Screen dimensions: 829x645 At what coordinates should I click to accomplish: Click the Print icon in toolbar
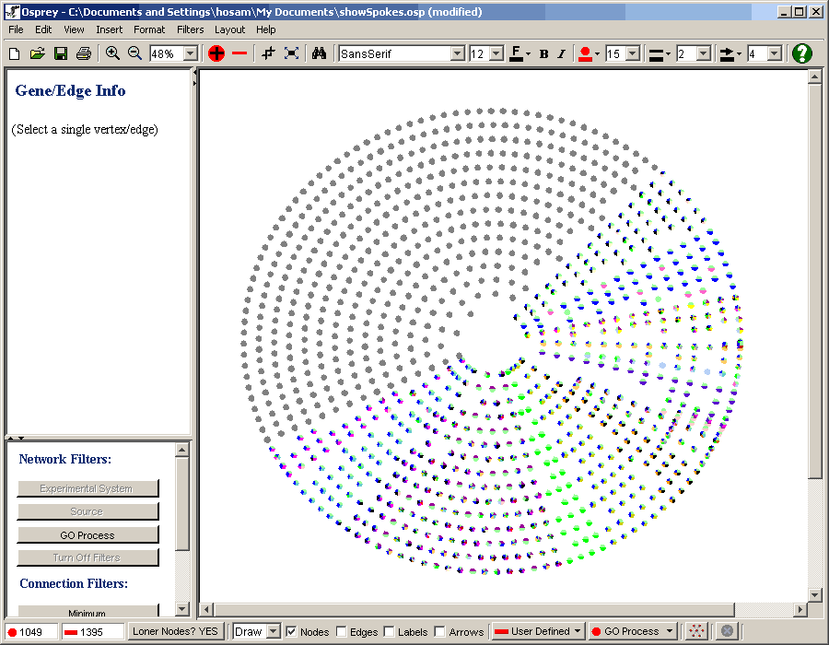pyautogui.click(x=83, y=53)
